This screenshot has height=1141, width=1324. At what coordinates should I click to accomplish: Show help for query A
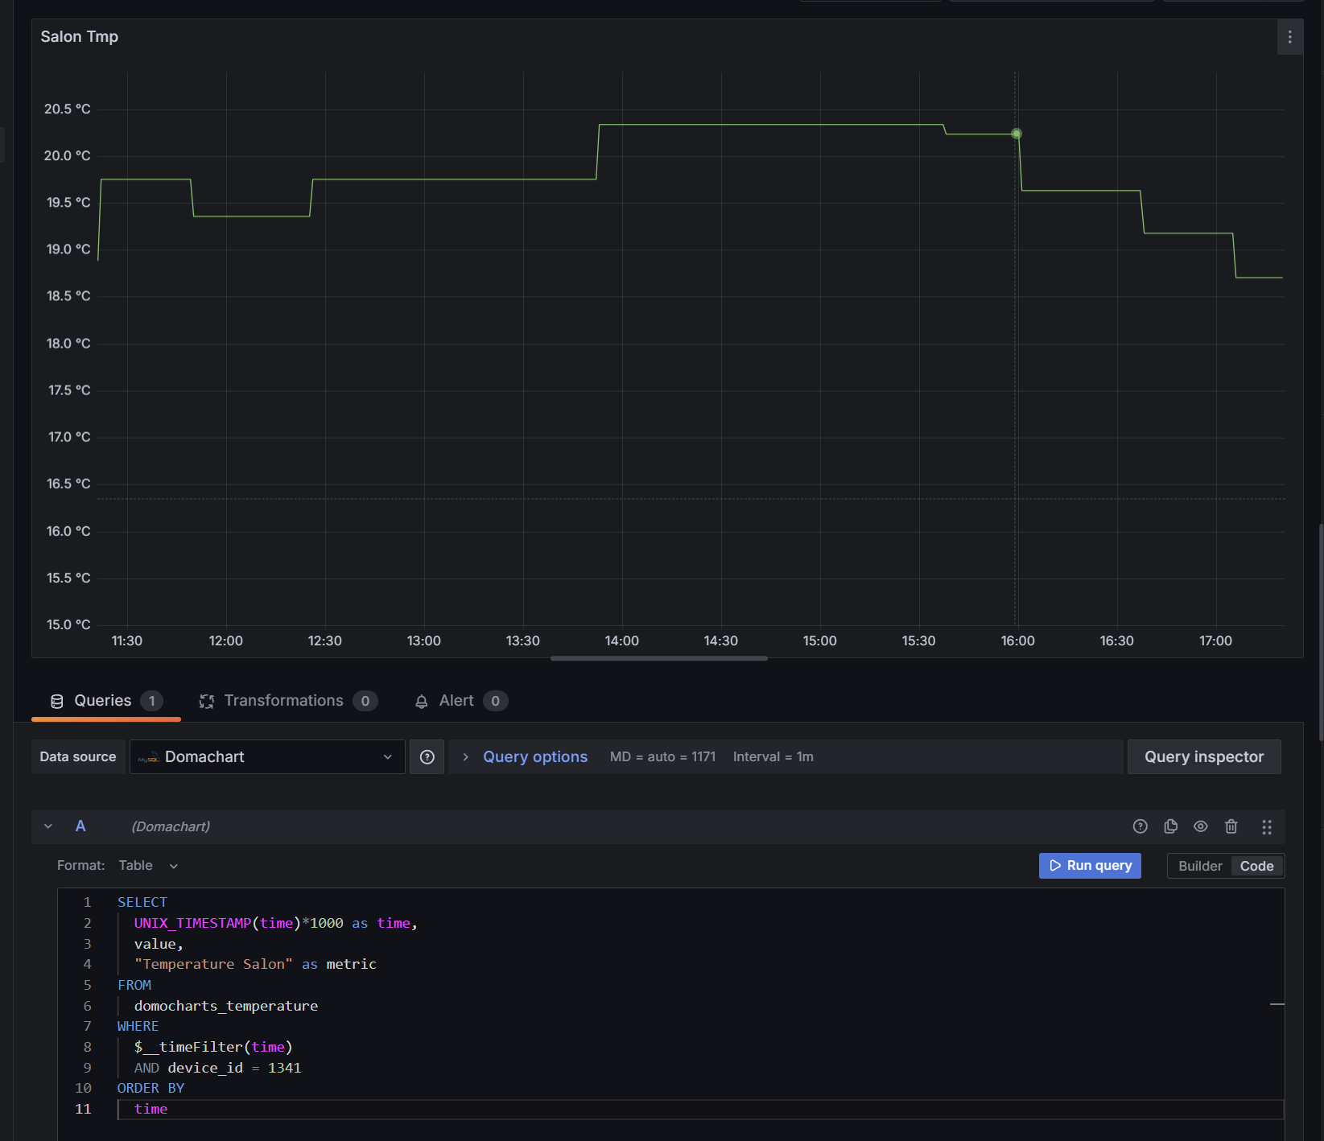(x=1140, y=826)
